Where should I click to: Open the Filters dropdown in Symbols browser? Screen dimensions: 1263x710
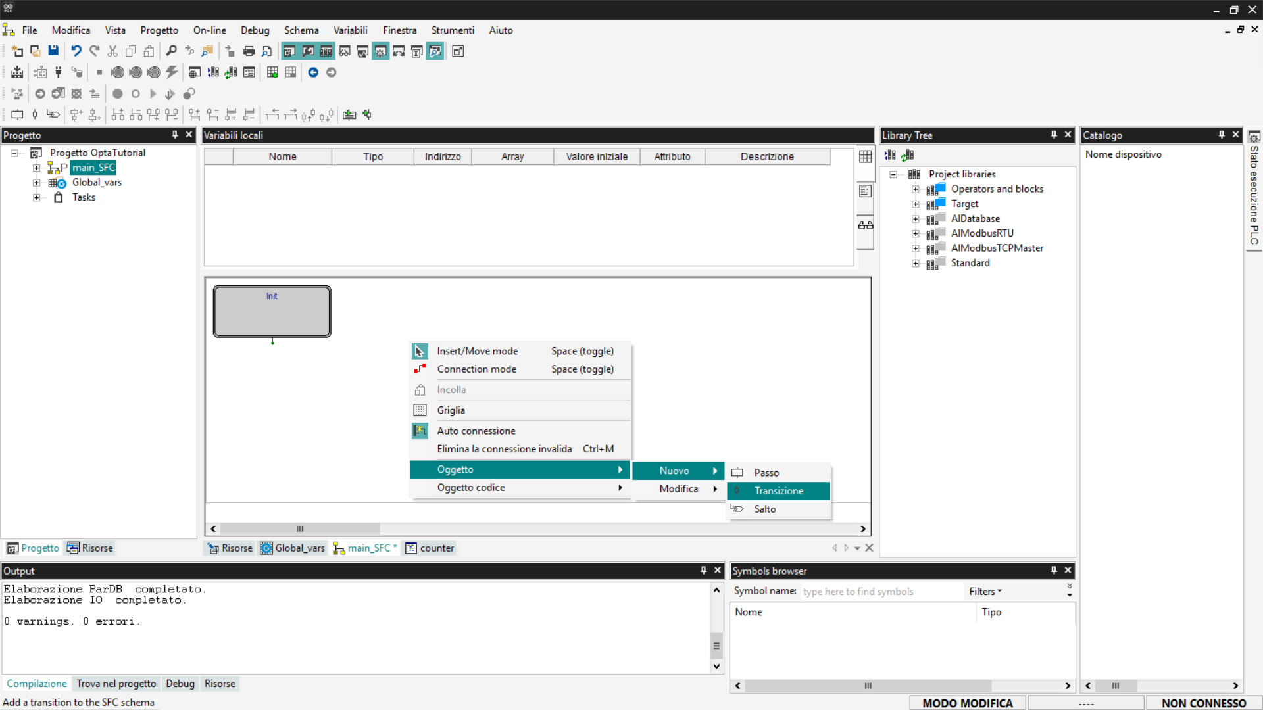tap(985, 591)
